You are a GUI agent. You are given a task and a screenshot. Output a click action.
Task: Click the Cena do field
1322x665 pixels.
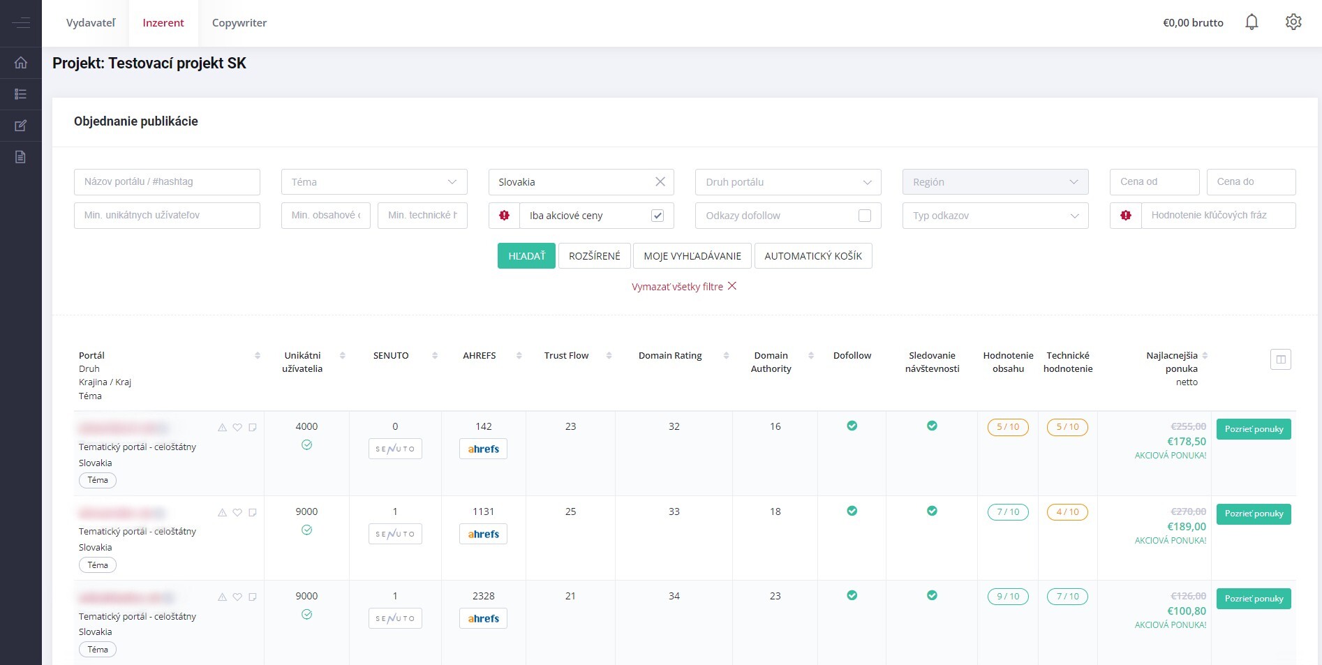[1251, 182]
